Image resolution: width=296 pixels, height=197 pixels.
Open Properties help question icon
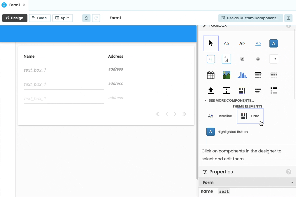[x=288, y=172]
